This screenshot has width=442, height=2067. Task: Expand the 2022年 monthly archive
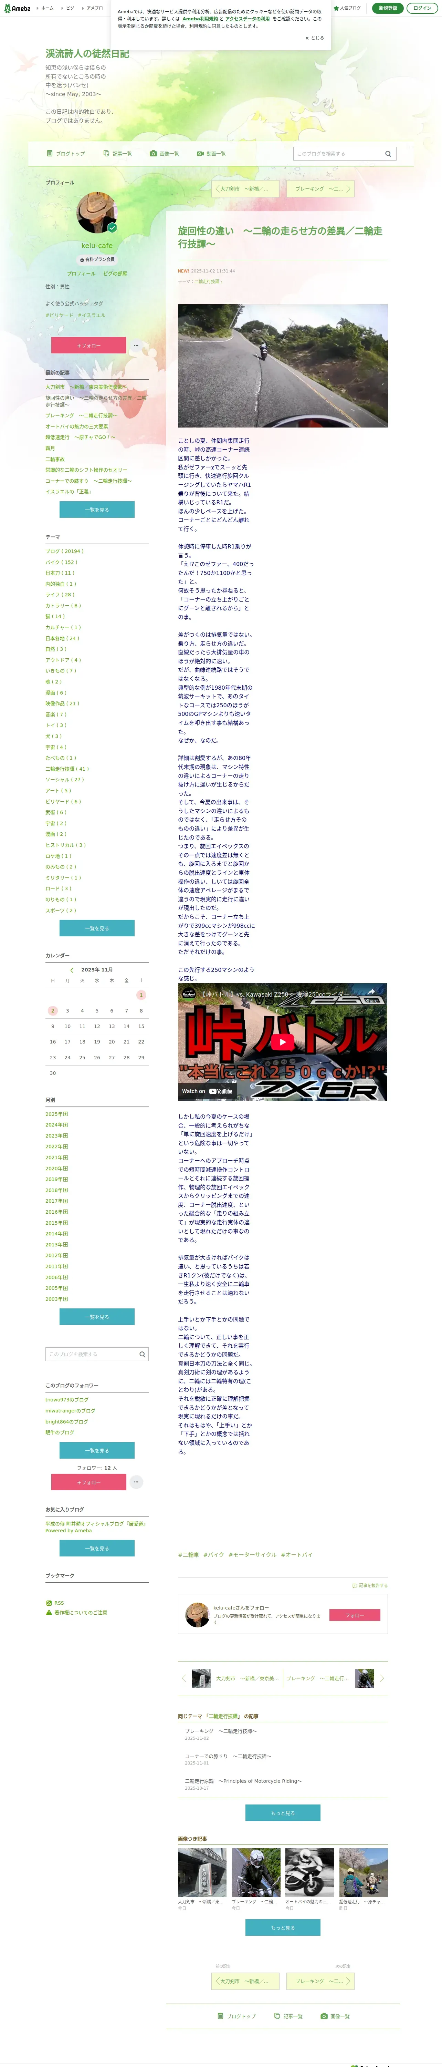[x=66, y=1146]
